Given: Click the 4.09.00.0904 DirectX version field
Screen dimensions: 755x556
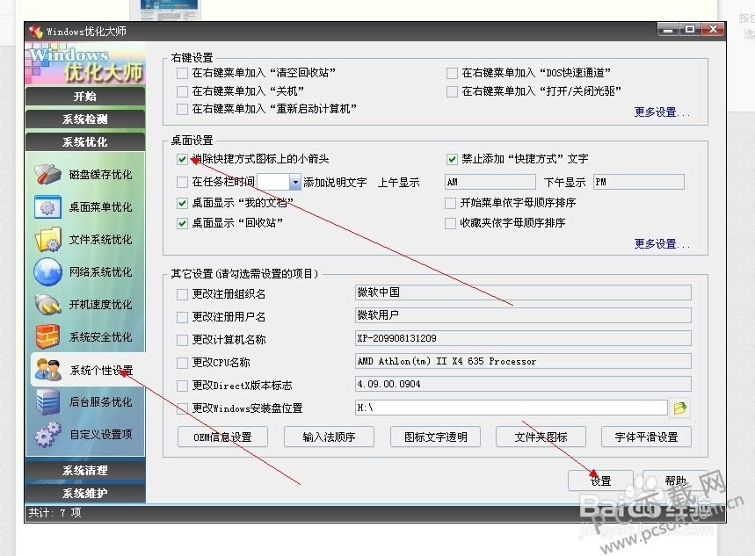Looking at the screenshot, I should click(523, 384).
